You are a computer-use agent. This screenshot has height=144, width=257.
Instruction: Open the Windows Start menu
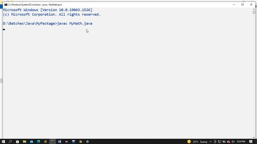pos(3,142)
